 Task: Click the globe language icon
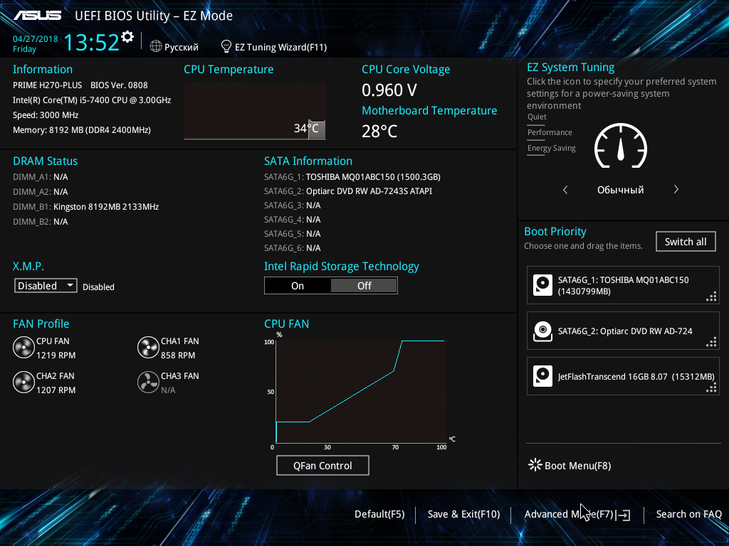click(x=156, y=47)
